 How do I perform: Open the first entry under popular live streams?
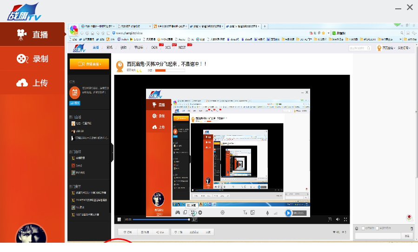coord(81,124)
